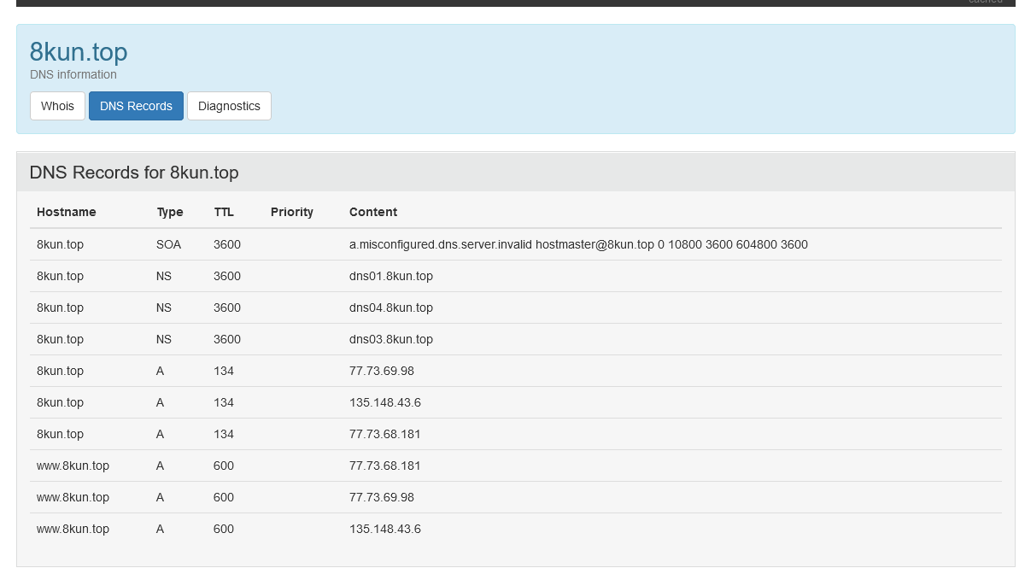Click dns01.8kun.top nameserver entry
The height and width of the screenshot is (574, 1025).
click(x=391, y=276)
